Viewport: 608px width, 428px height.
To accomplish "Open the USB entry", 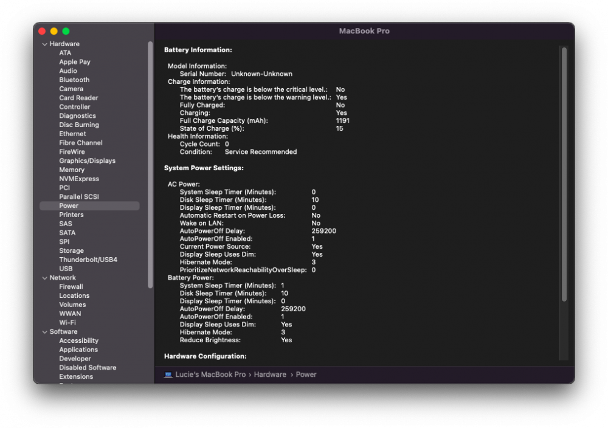I will [66, 269].
